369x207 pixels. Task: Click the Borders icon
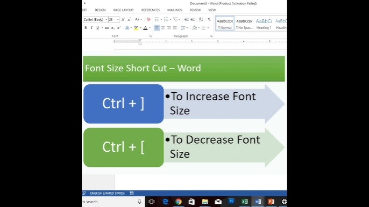tap(203, 28)
